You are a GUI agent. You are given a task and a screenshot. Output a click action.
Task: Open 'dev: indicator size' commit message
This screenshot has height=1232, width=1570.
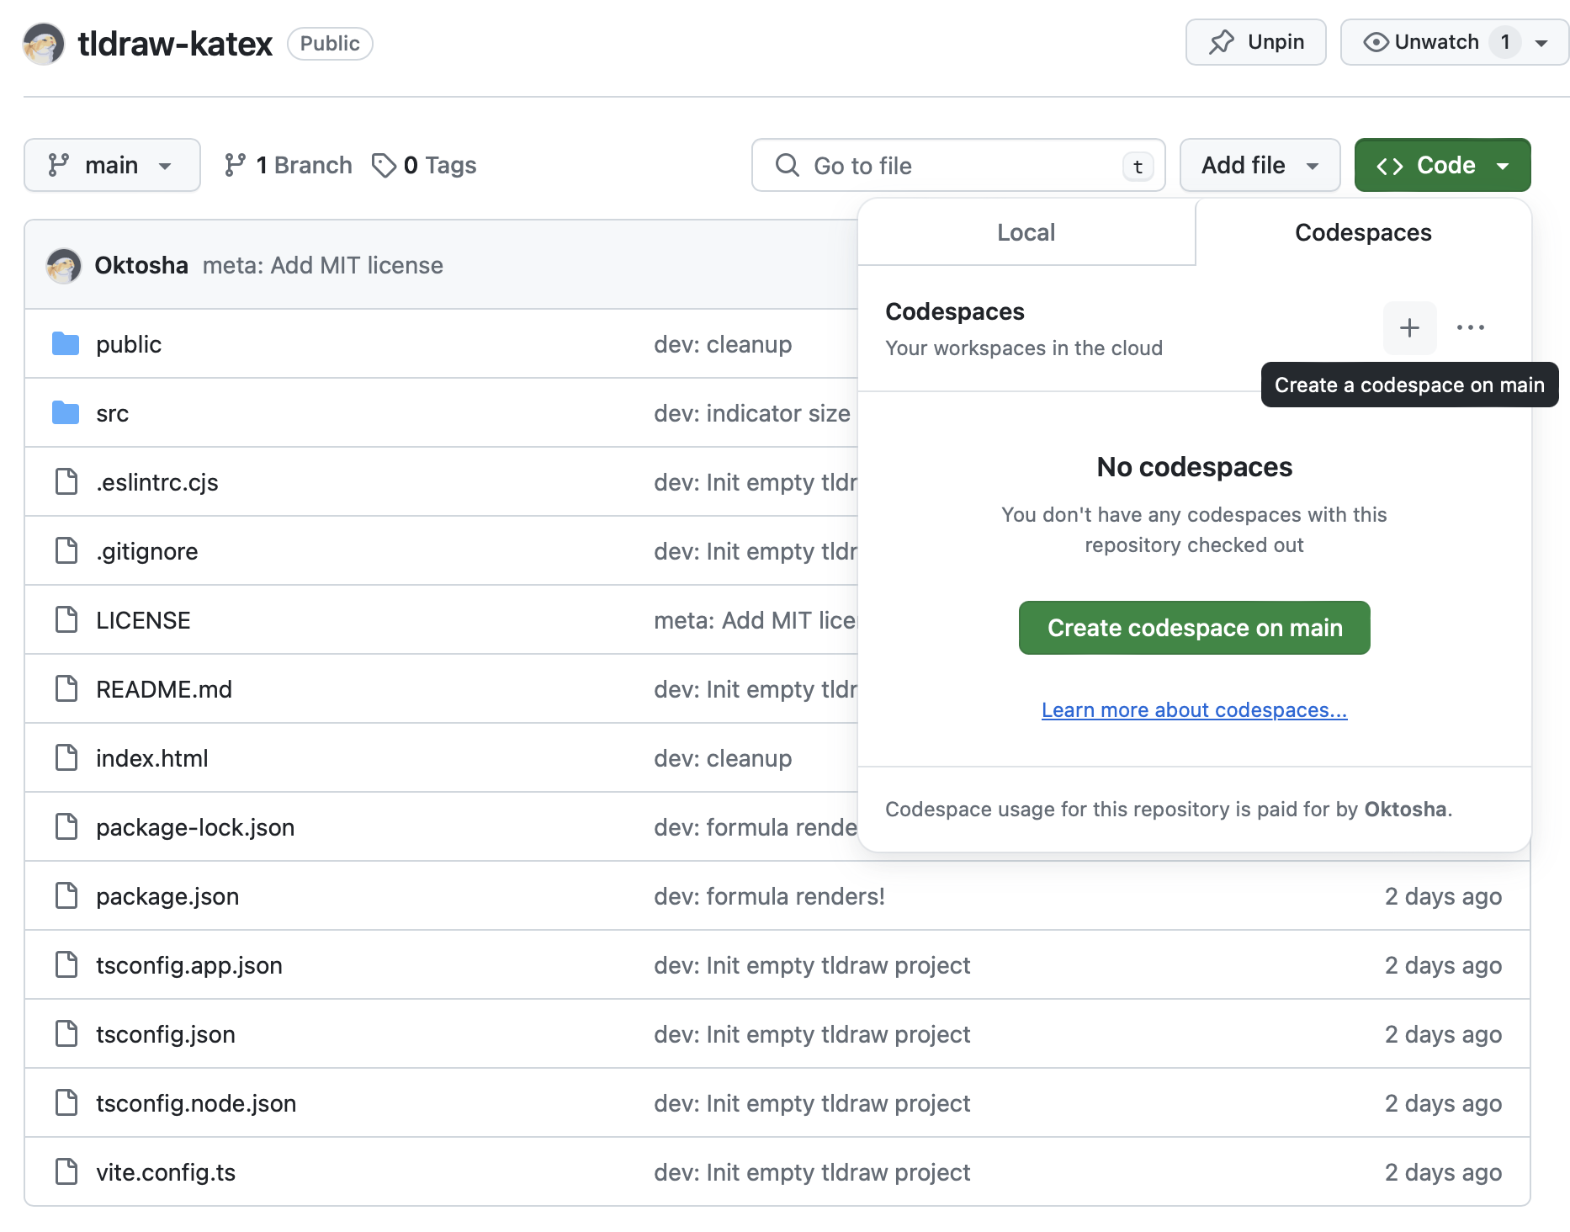(x=752, y=414)
